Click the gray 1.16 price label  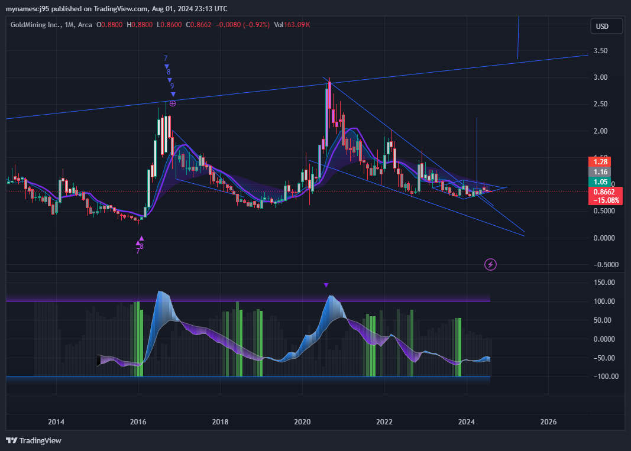(x=600, y=172)
